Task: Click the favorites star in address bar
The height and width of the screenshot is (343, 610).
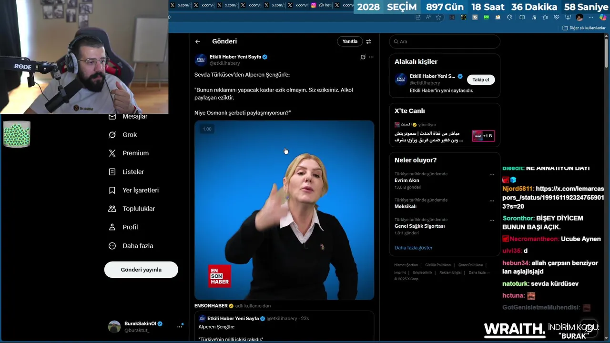Action: tap(438, 17)
